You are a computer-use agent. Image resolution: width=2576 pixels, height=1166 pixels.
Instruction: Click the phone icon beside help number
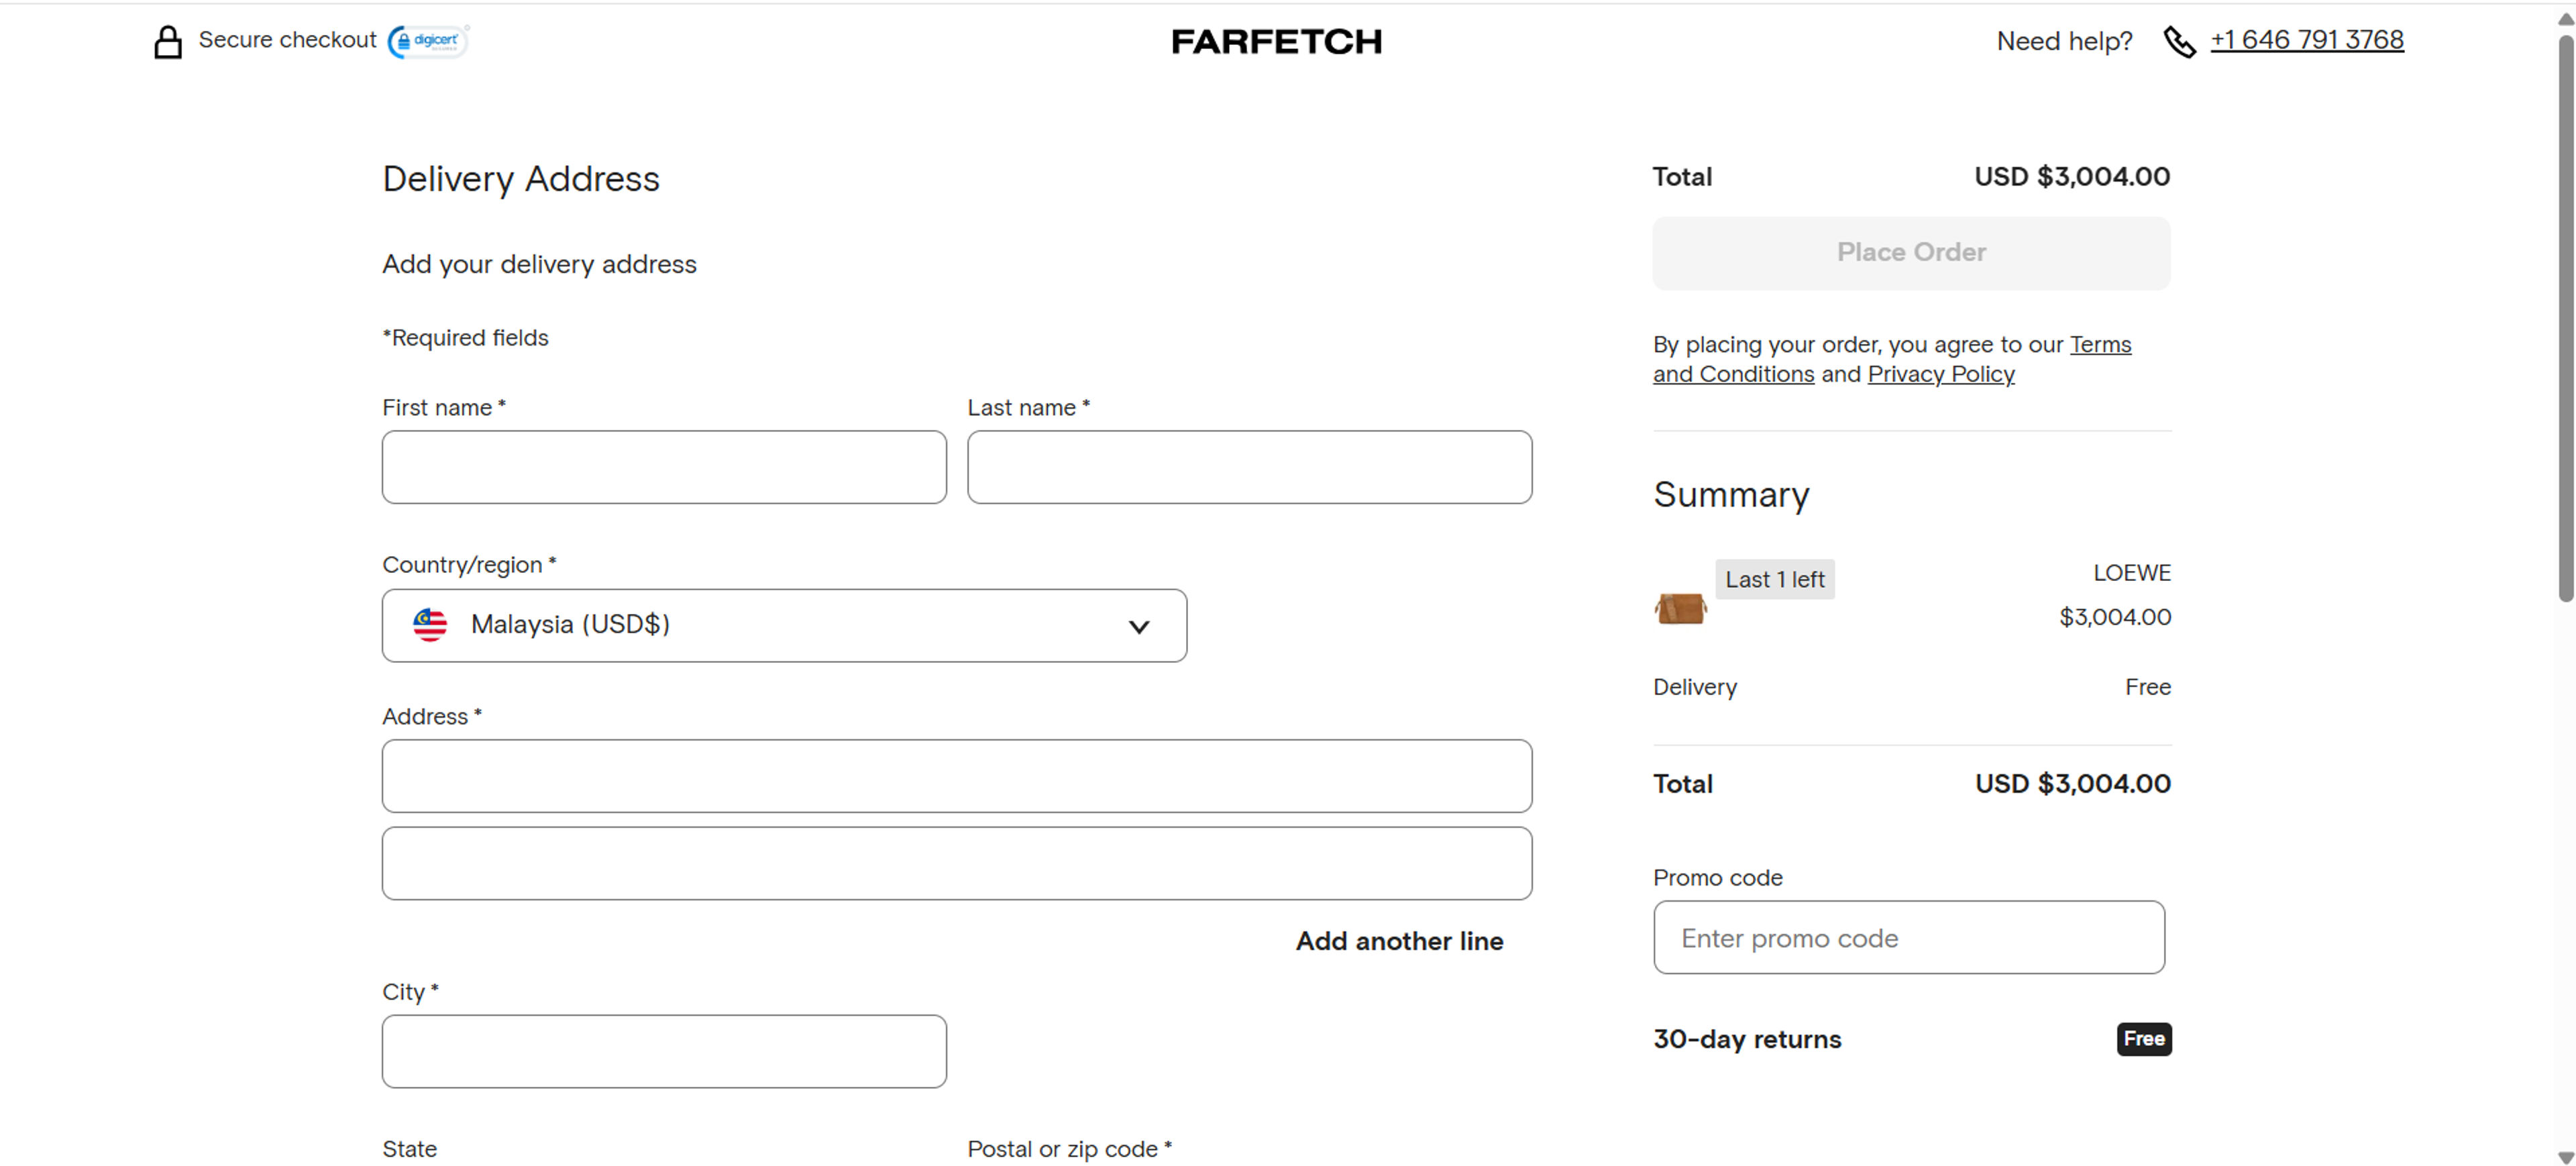coord(2179,42)
